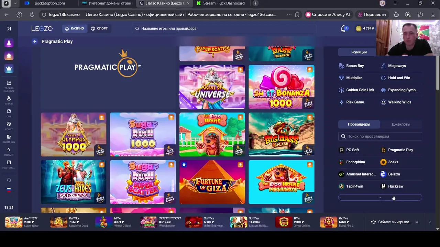440x247 pixels.
Task: Select PG Soft provider
Action: [349, 150]
